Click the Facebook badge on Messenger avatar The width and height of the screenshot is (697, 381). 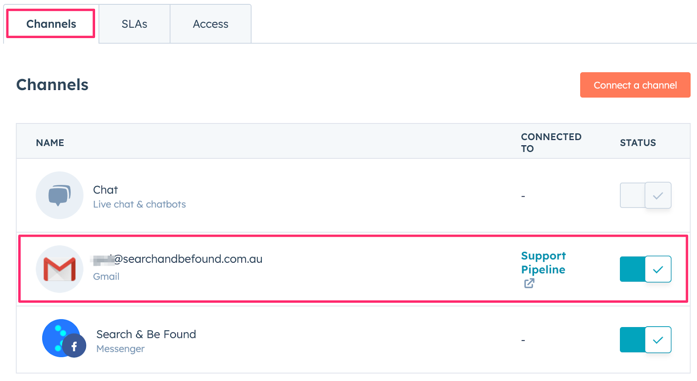coord(74,346)
